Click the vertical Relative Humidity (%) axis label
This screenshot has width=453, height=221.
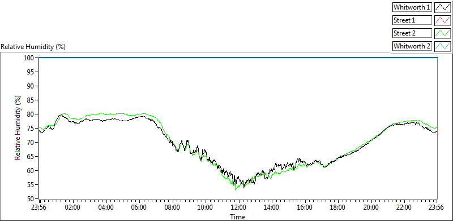coord(18,128)
